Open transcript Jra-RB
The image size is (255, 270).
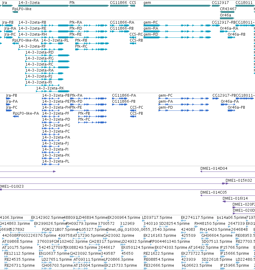[x=8, y=22]
